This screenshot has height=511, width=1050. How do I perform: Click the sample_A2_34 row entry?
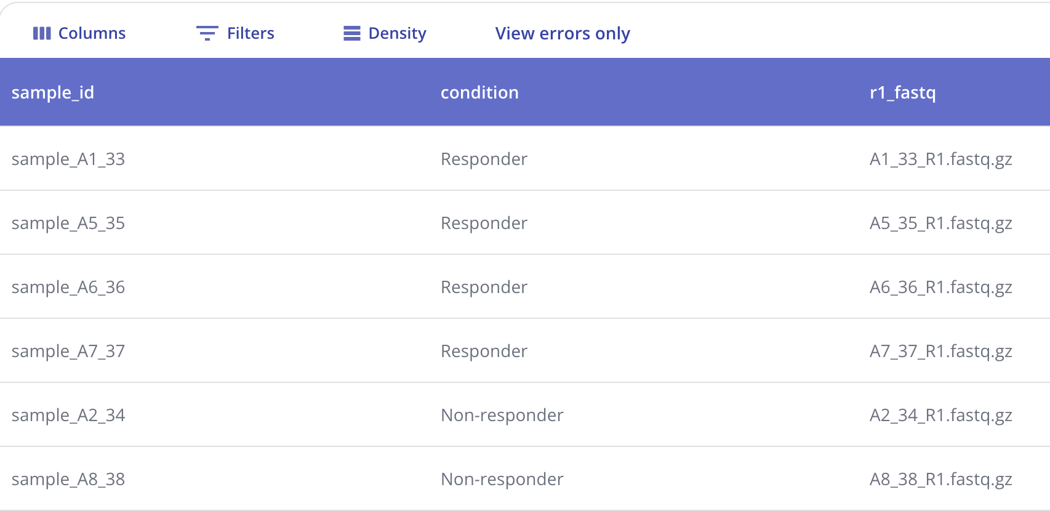pos(68,415)
